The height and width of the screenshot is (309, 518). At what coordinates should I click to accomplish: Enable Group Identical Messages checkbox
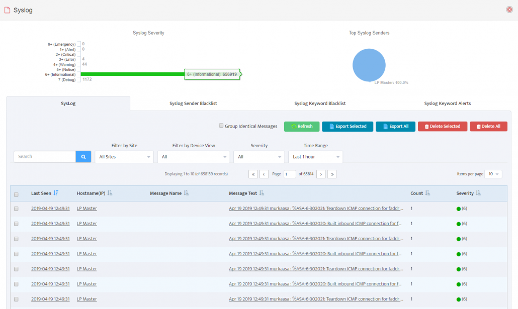coord(221,126)
